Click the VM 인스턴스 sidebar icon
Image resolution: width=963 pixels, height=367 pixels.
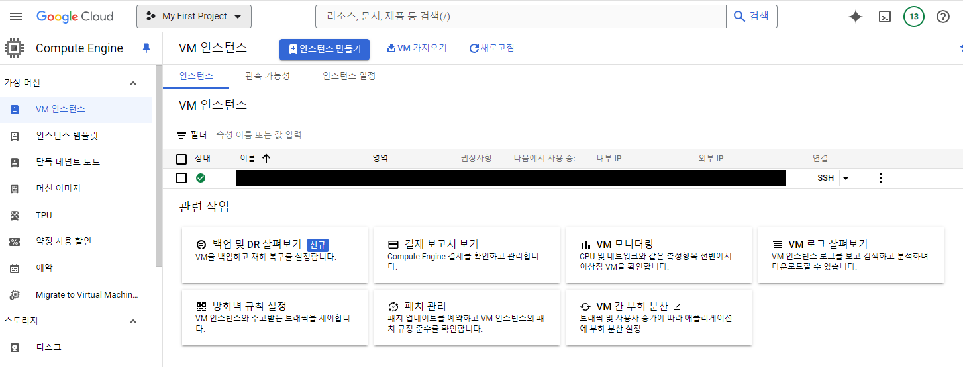pos(15,110)
